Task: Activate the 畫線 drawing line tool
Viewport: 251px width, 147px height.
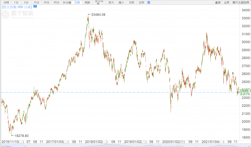Action: [218, 3]
